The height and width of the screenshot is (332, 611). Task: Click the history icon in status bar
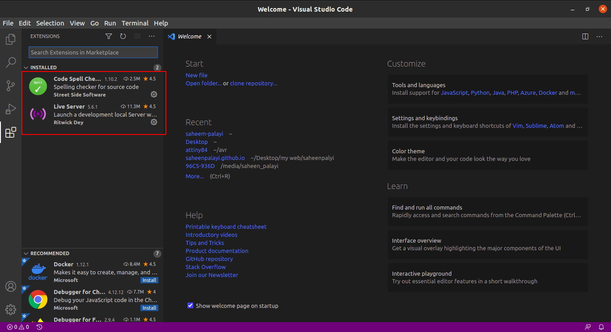39,327
